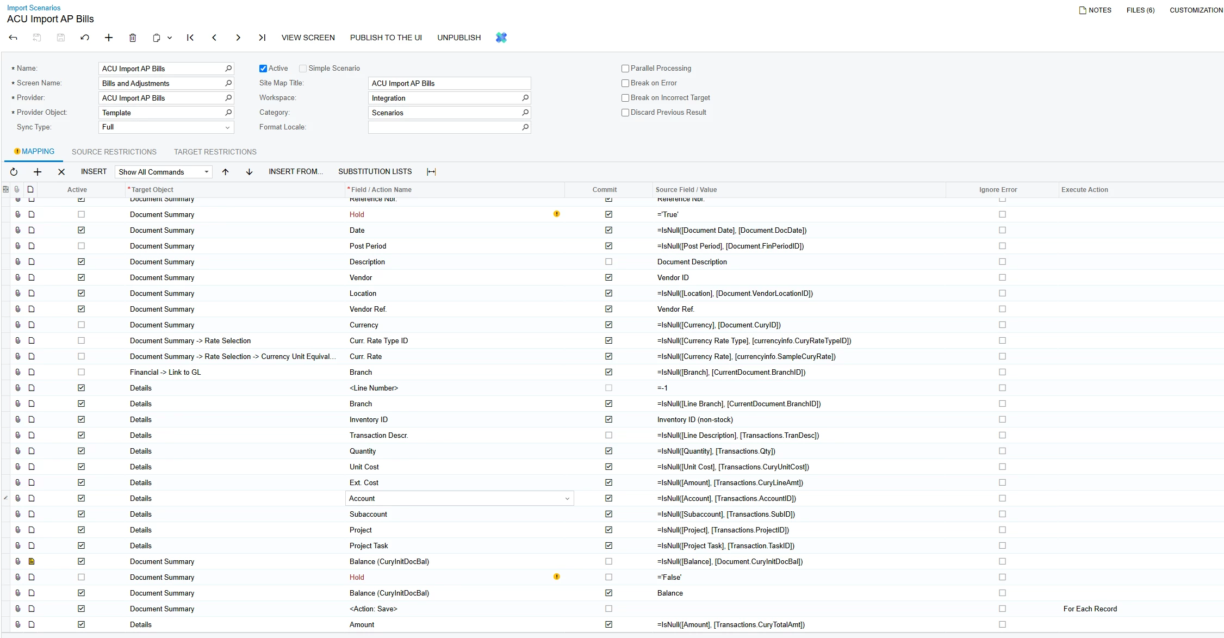Open the Target Restrictions tab
This screenshot has height=638, width=1224.
click(215, 152)
